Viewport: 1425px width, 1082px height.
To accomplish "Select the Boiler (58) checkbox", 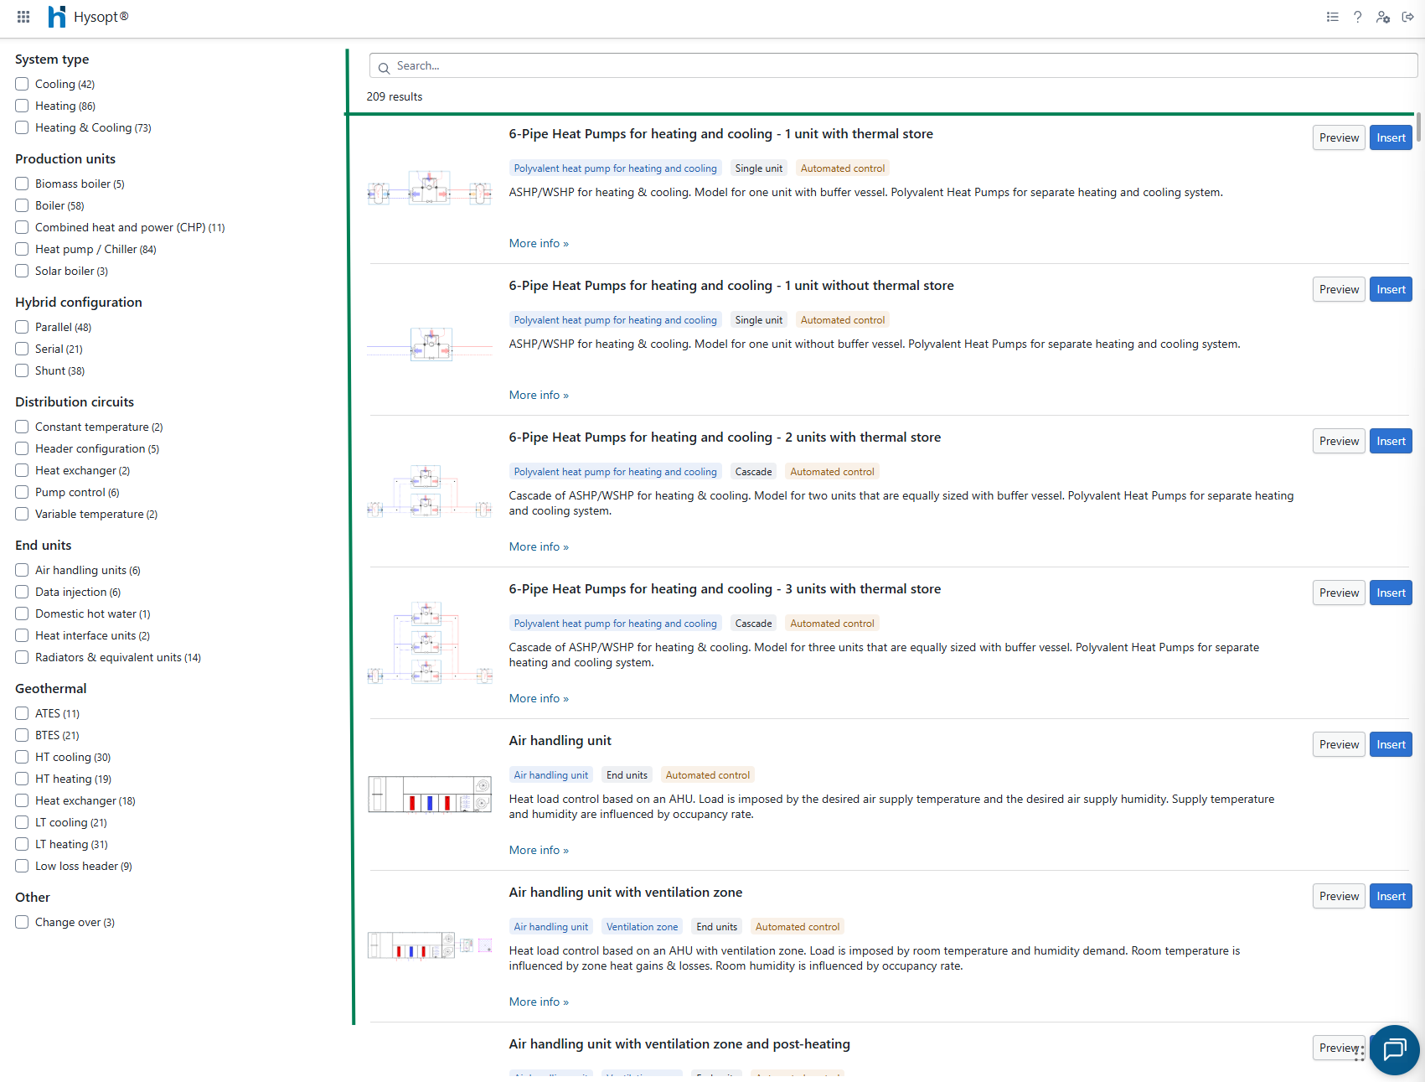I will 22,205.
